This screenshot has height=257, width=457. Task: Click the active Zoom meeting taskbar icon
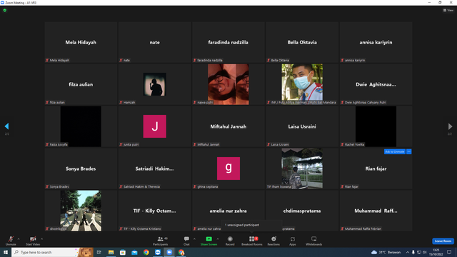pos(169,252)
